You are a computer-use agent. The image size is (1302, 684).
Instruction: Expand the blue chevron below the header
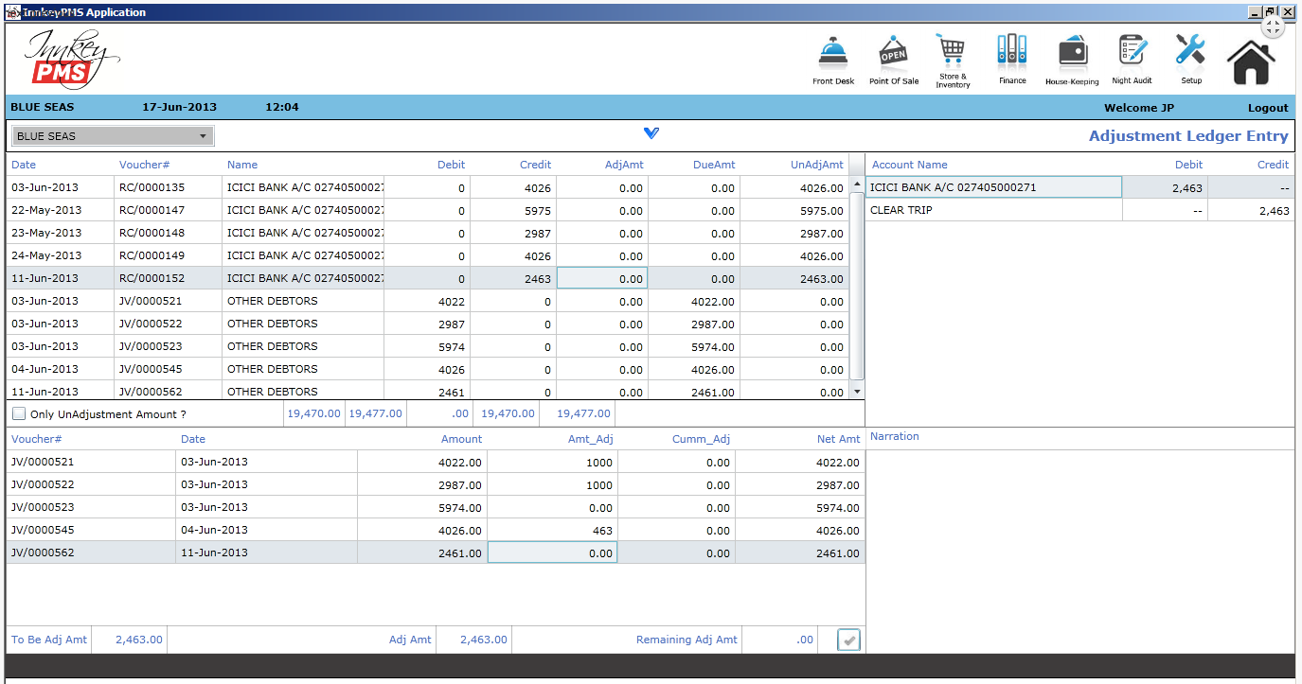[651, 133]
